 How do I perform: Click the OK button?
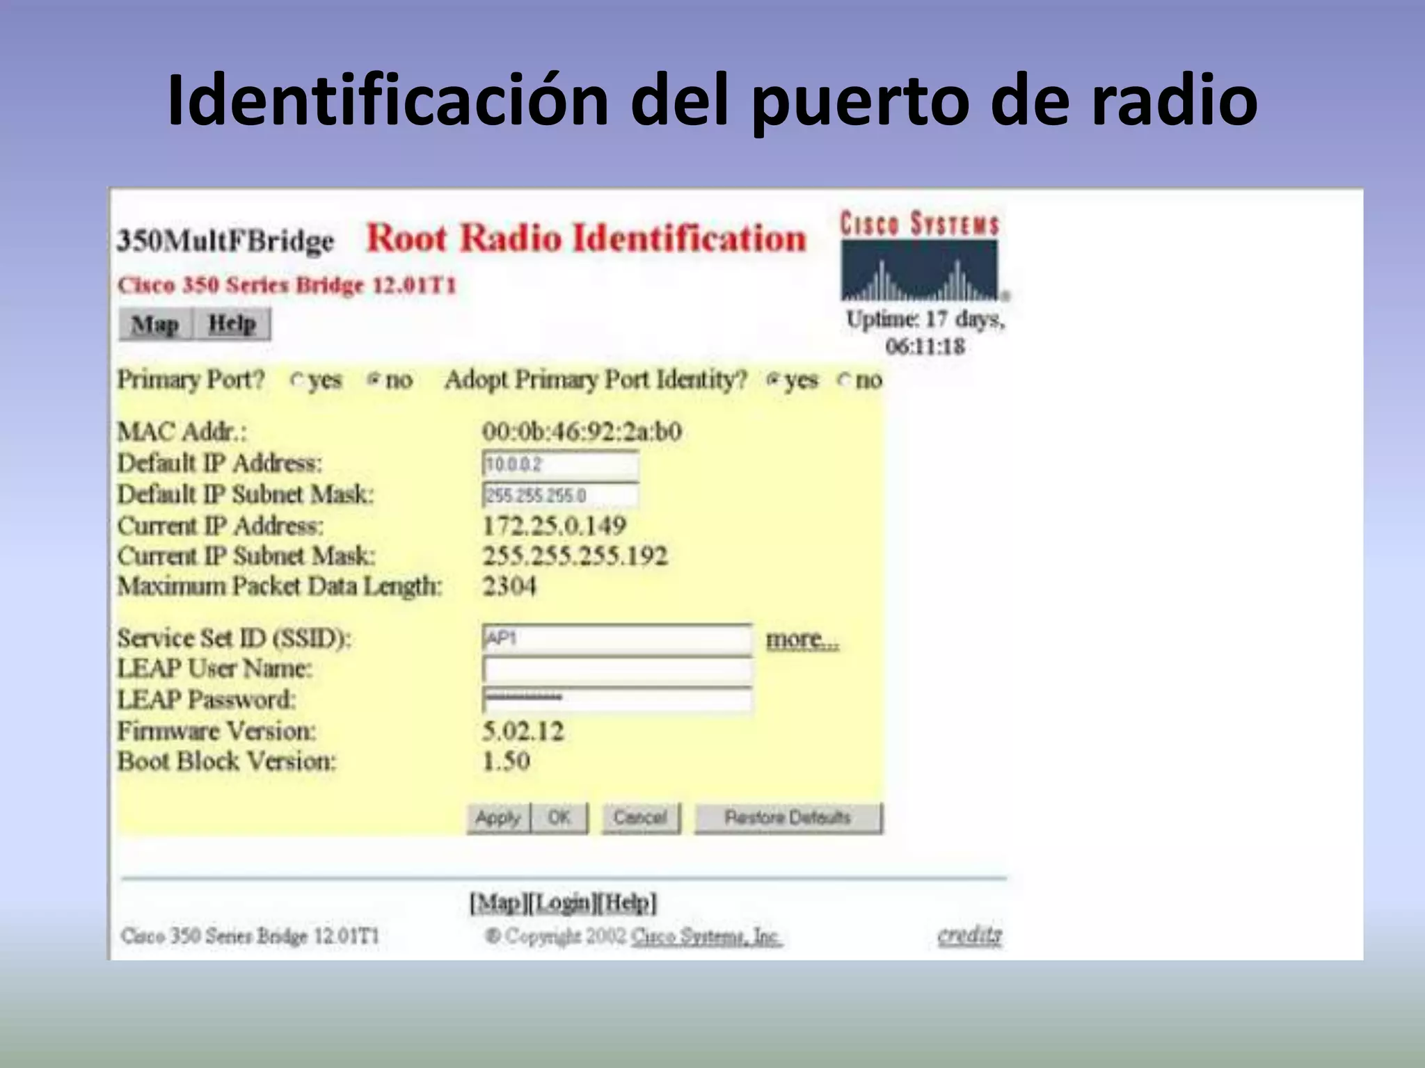559,818
